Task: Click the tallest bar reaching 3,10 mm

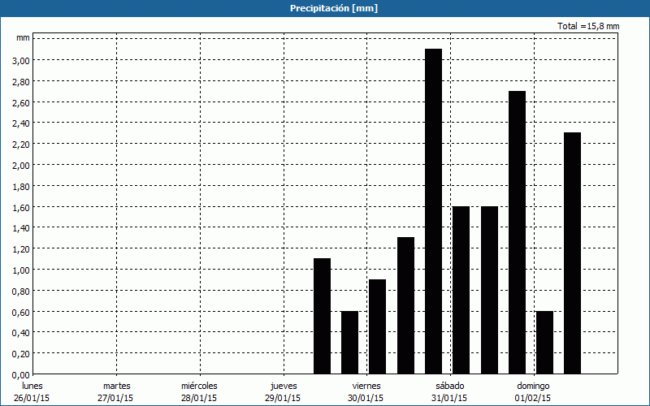Action: click(x=433, y=211)
